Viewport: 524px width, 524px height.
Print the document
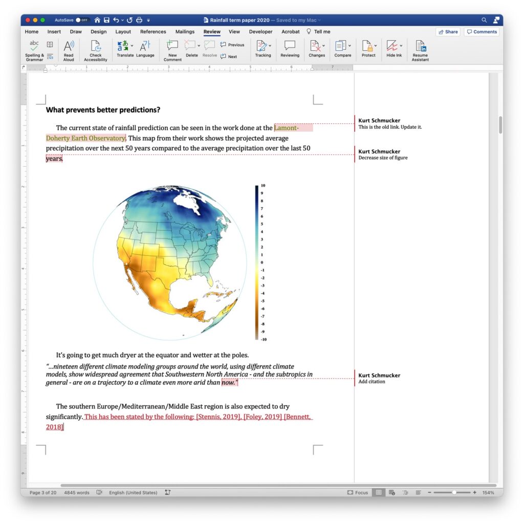(x=139, y=20)
